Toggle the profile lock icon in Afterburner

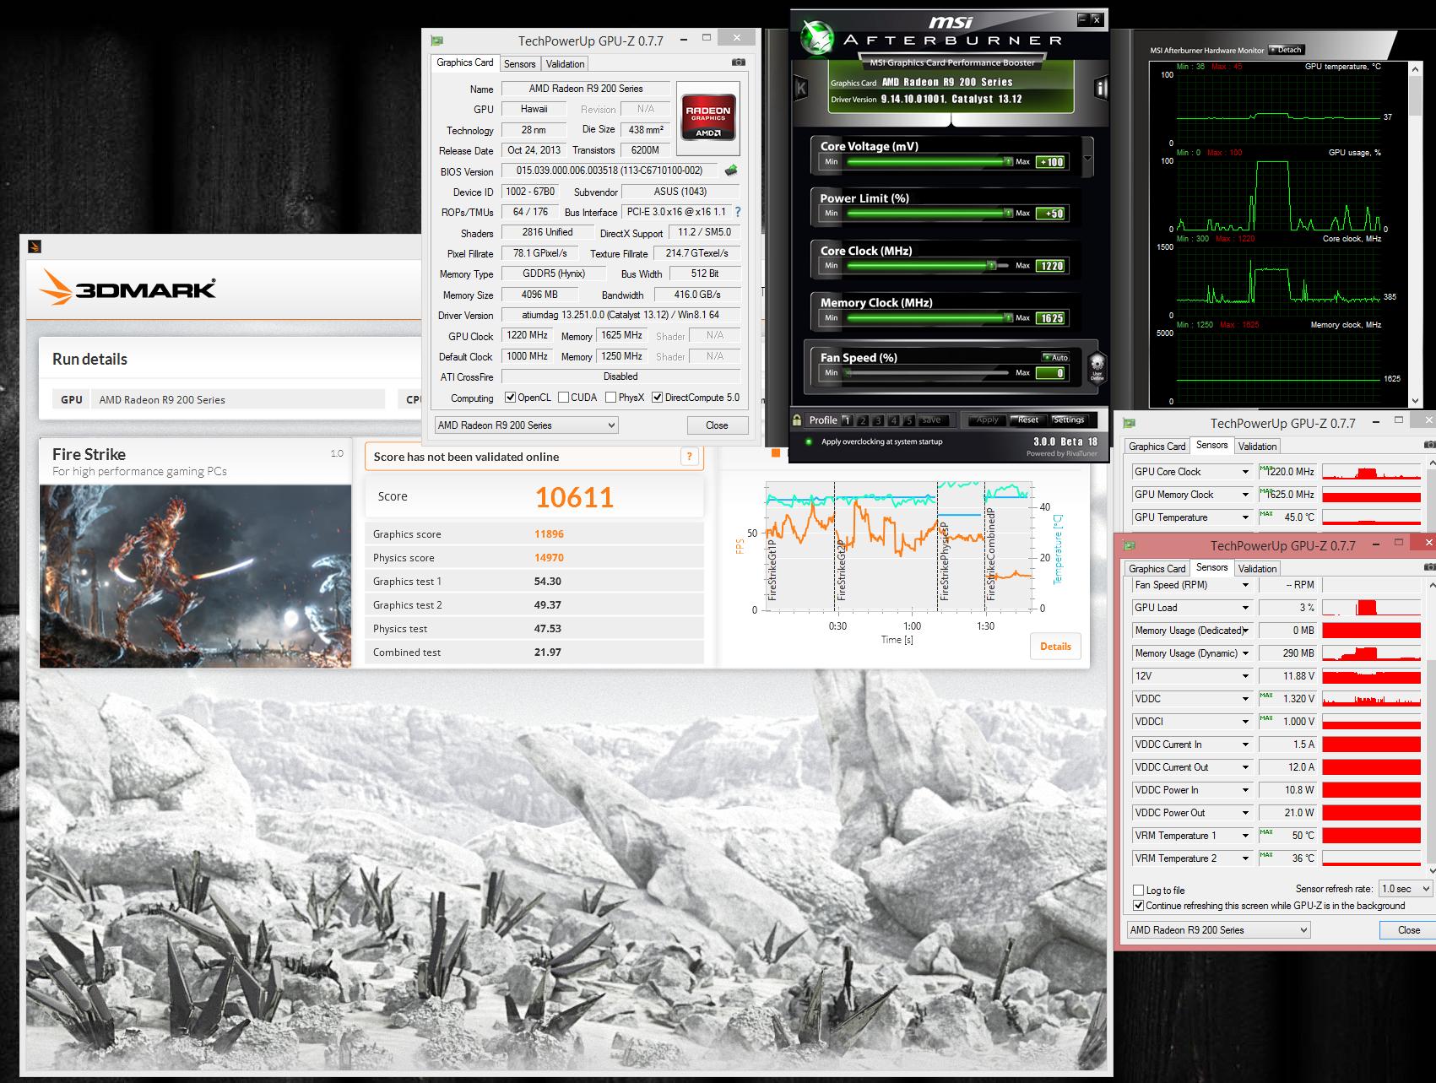coord(797,420)
